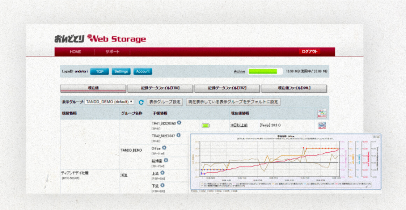Click print icon in graph popup corner

pos(374,136)
